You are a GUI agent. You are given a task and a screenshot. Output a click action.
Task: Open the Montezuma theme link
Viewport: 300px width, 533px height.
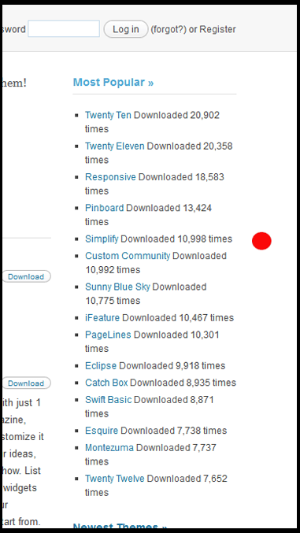(109, 448)
